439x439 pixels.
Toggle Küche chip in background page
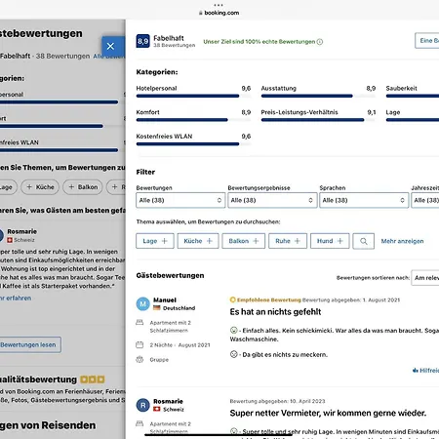40,187
